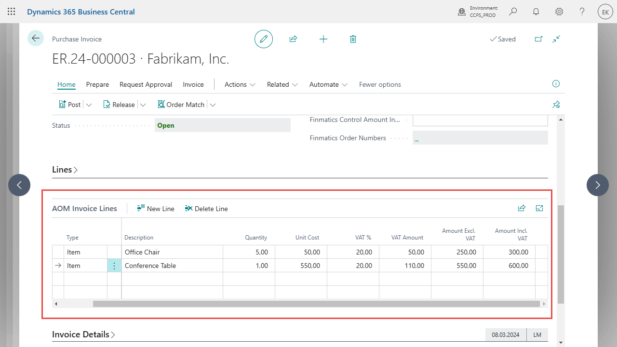Collapse the page with shrink arrows icon

click(556, 39)
